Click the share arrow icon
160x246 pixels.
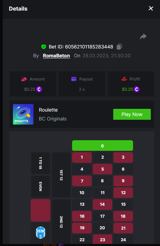pos(143,37)
